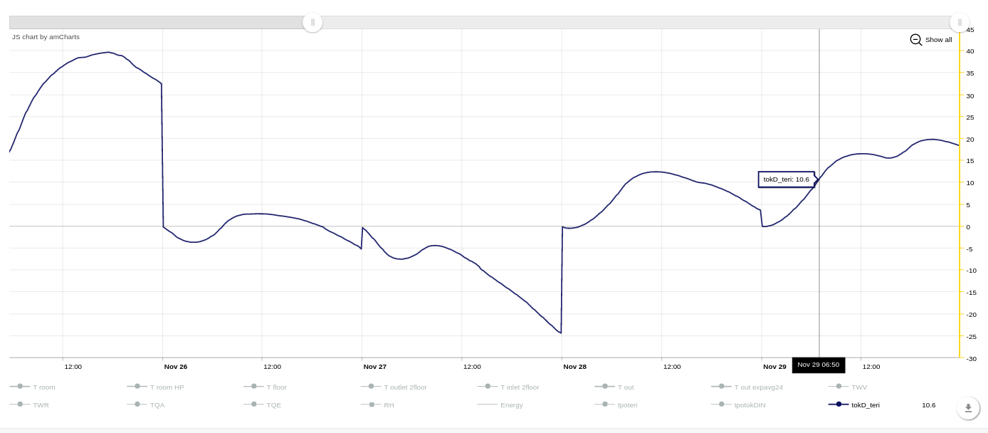Show the T room HP series

pos(167,387)
